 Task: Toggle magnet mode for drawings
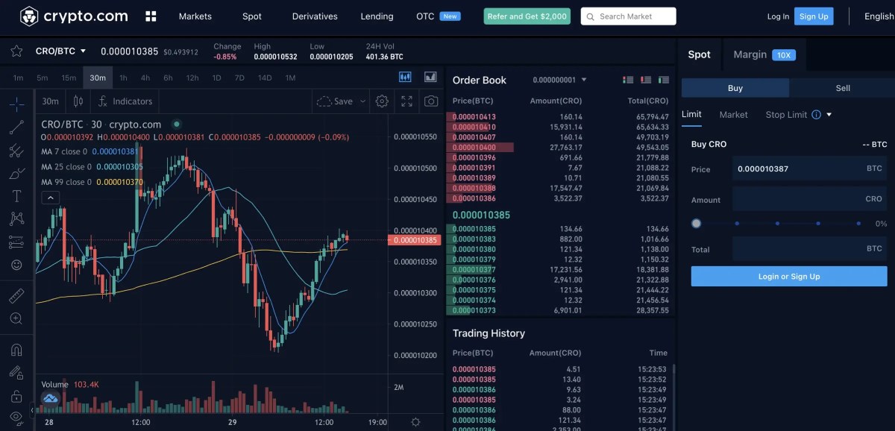pos(16,350)
